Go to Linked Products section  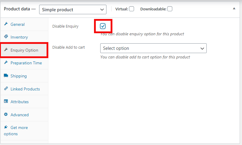tap(25, 89)
